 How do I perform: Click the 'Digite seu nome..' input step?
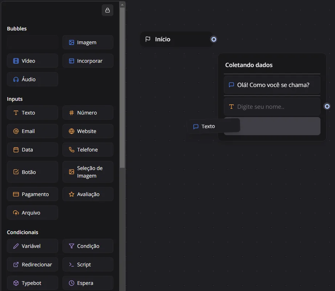click(272, 107)
